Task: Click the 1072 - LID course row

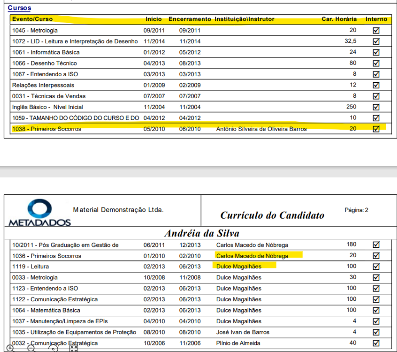Action: [x=75, y=41]
